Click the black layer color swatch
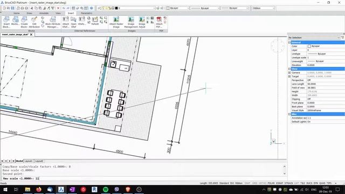Viewport: 345px width, 194px height. click(x=116, y=8)
